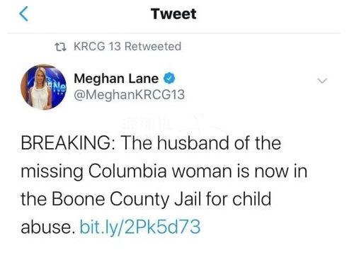349x255 pixels.
Task: Open the bit.ly/2Pk5d73 link
Action: click(140, 227)
